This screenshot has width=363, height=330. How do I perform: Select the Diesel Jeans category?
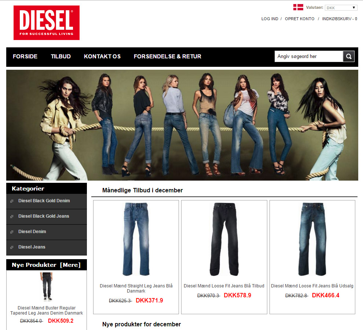point(32,247)
